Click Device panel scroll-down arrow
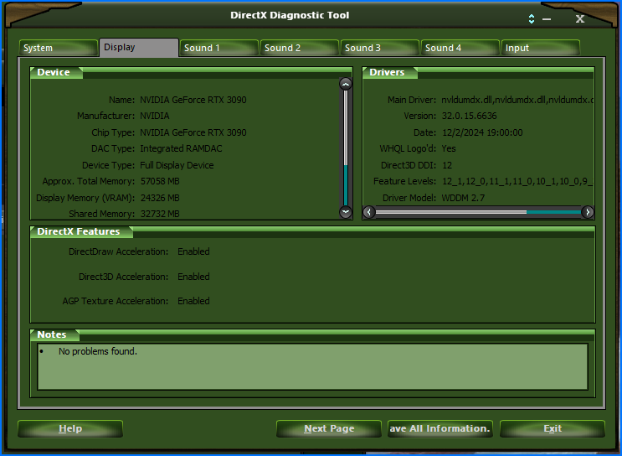 click(x=346, y=212)
